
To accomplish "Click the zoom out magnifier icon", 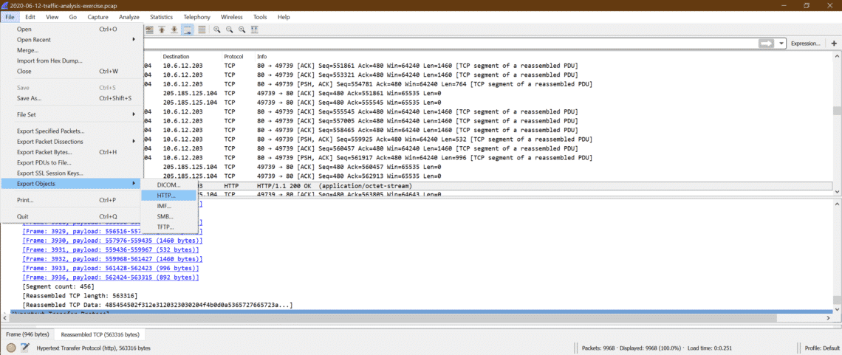I will pos(229,30).
